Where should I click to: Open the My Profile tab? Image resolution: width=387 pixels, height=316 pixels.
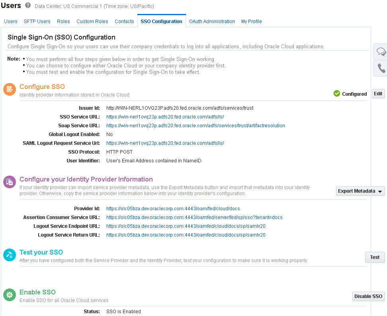tap(251, 21)
